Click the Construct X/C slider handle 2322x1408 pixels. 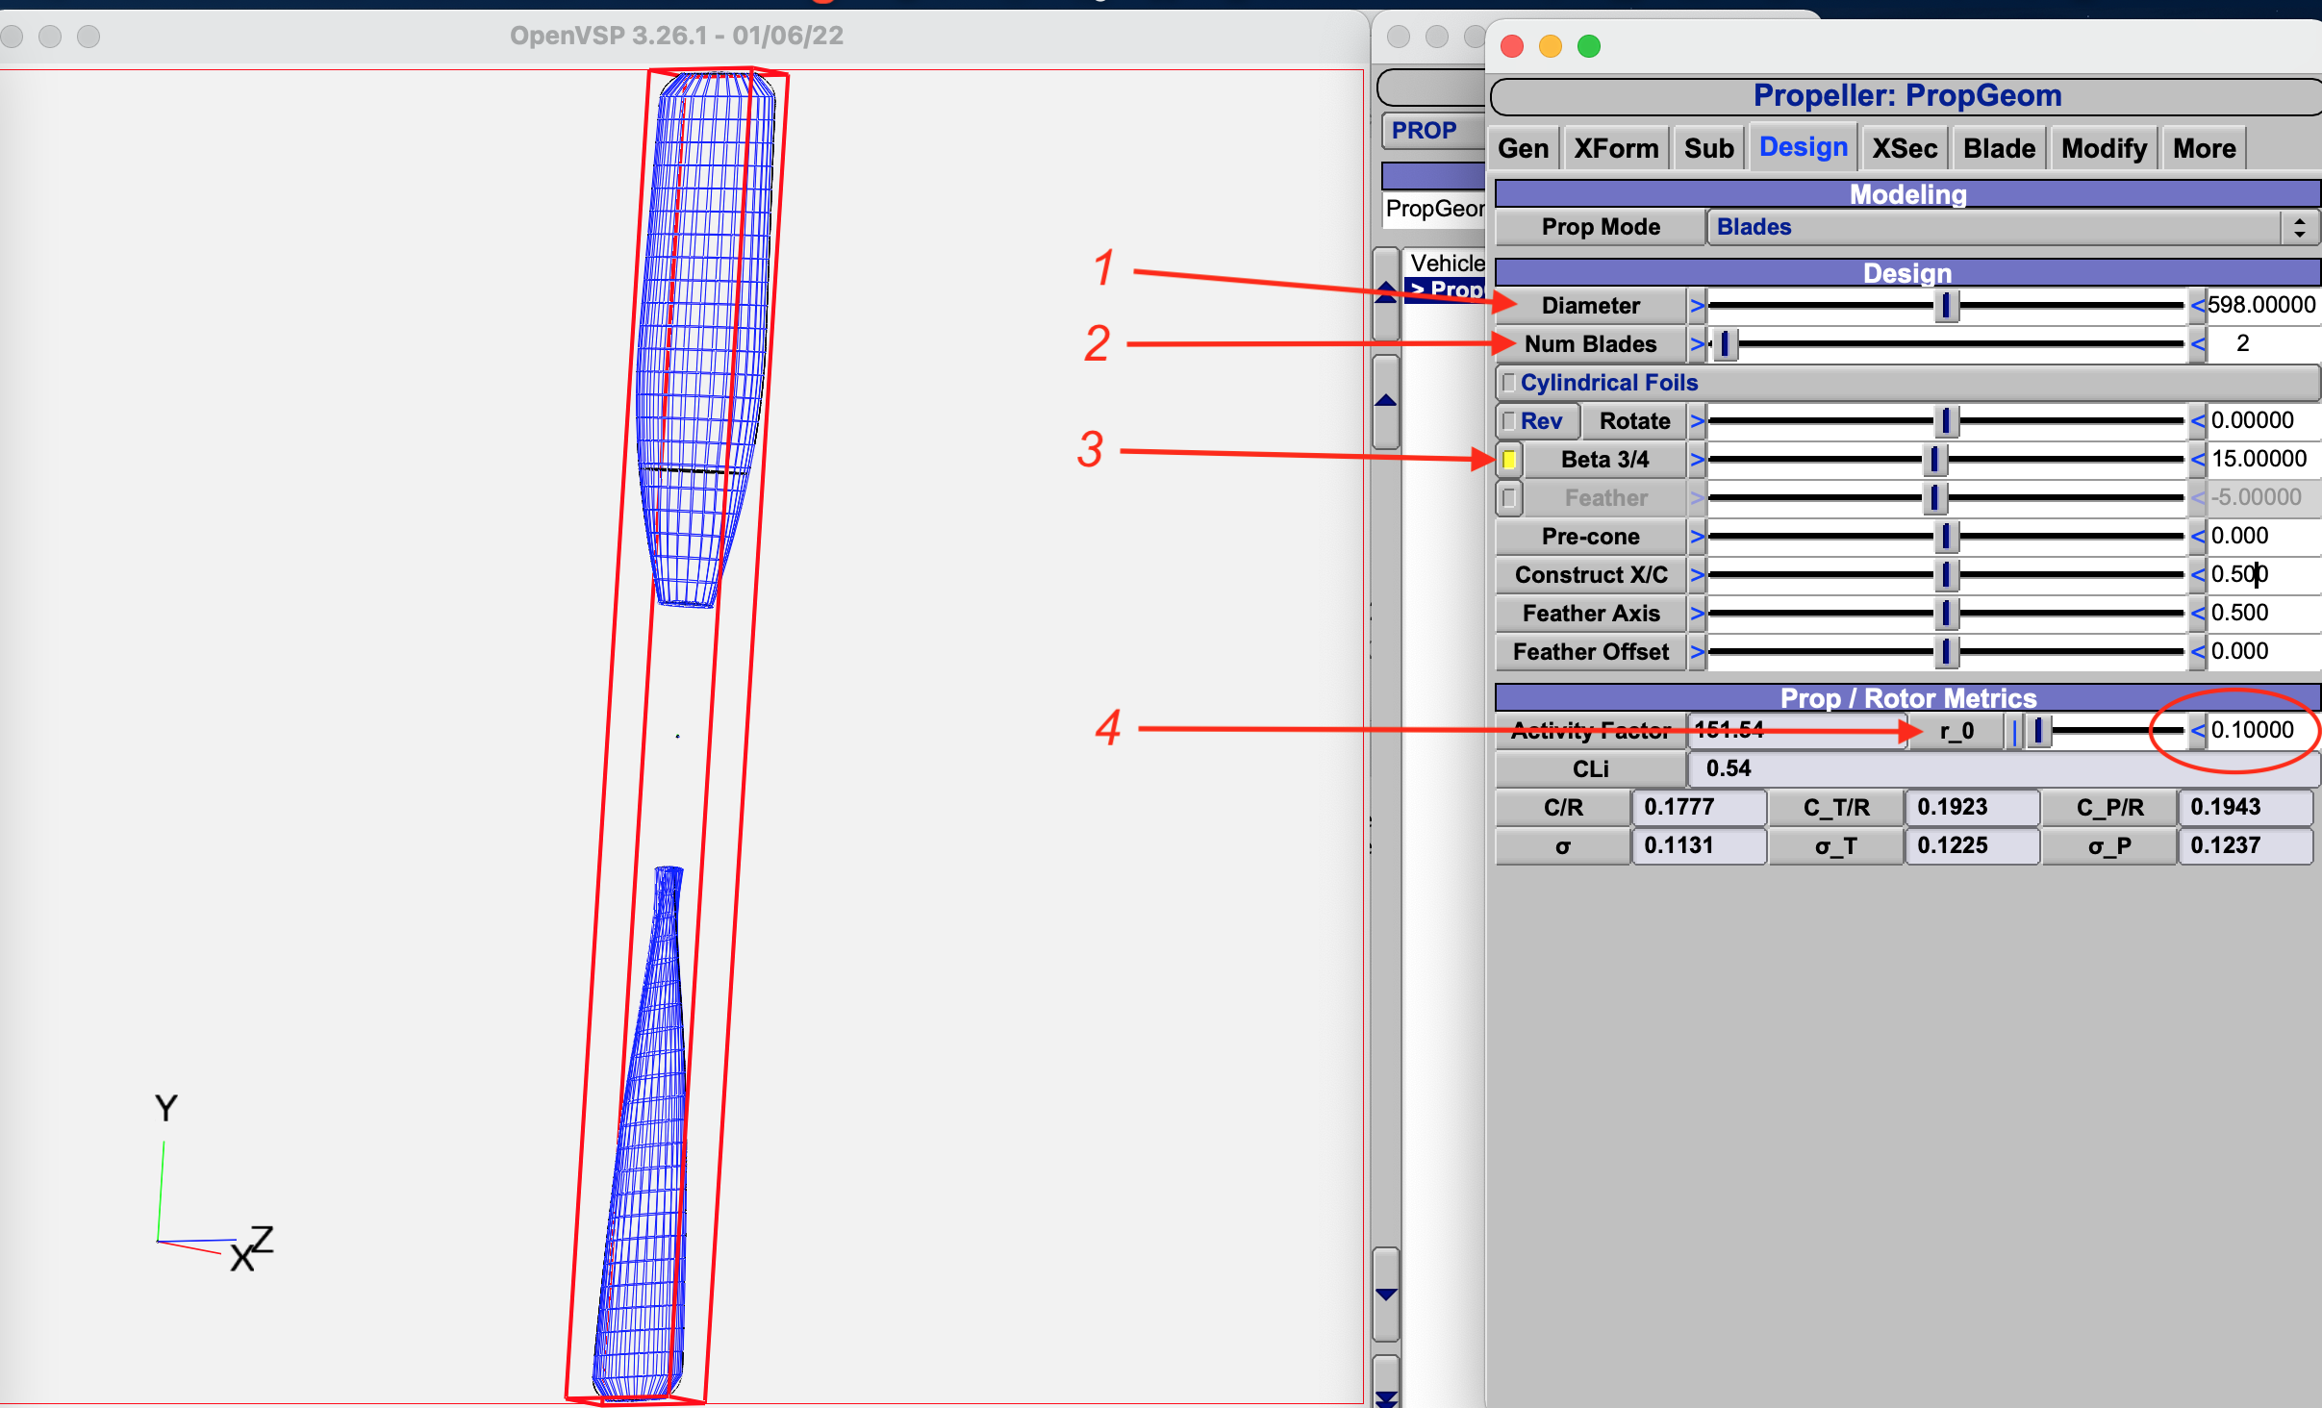pos(1945,575)
